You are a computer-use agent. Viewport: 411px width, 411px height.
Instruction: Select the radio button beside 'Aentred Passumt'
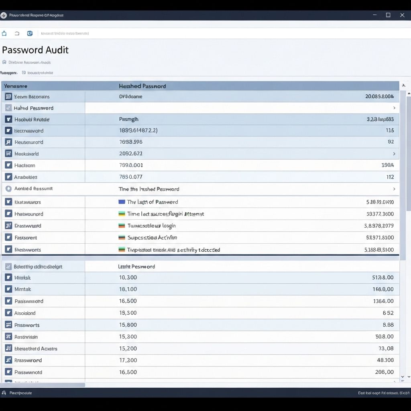pos(8,189)
